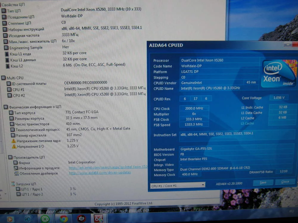Select the Наборы инструкций row icon
Screen dimensions: 298x223
click(x=5, y=29)
